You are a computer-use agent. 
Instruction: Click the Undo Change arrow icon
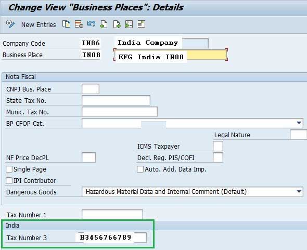[91, 24]
